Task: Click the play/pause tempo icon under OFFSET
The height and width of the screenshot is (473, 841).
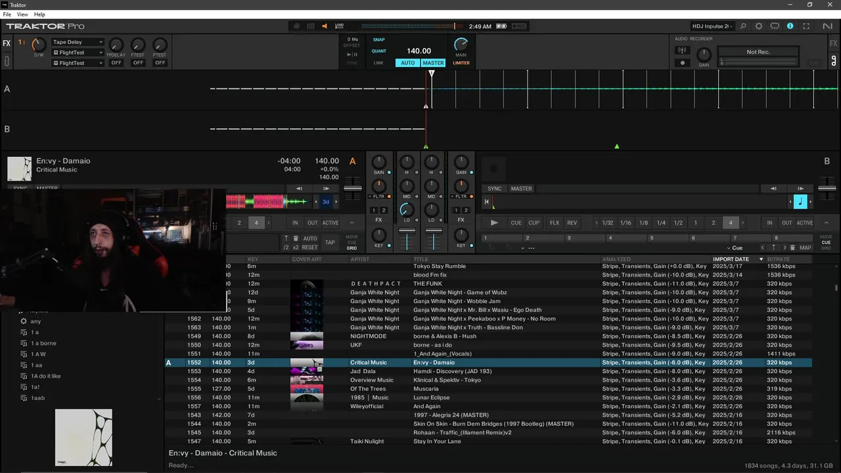Action: click(x=352, y=55)
